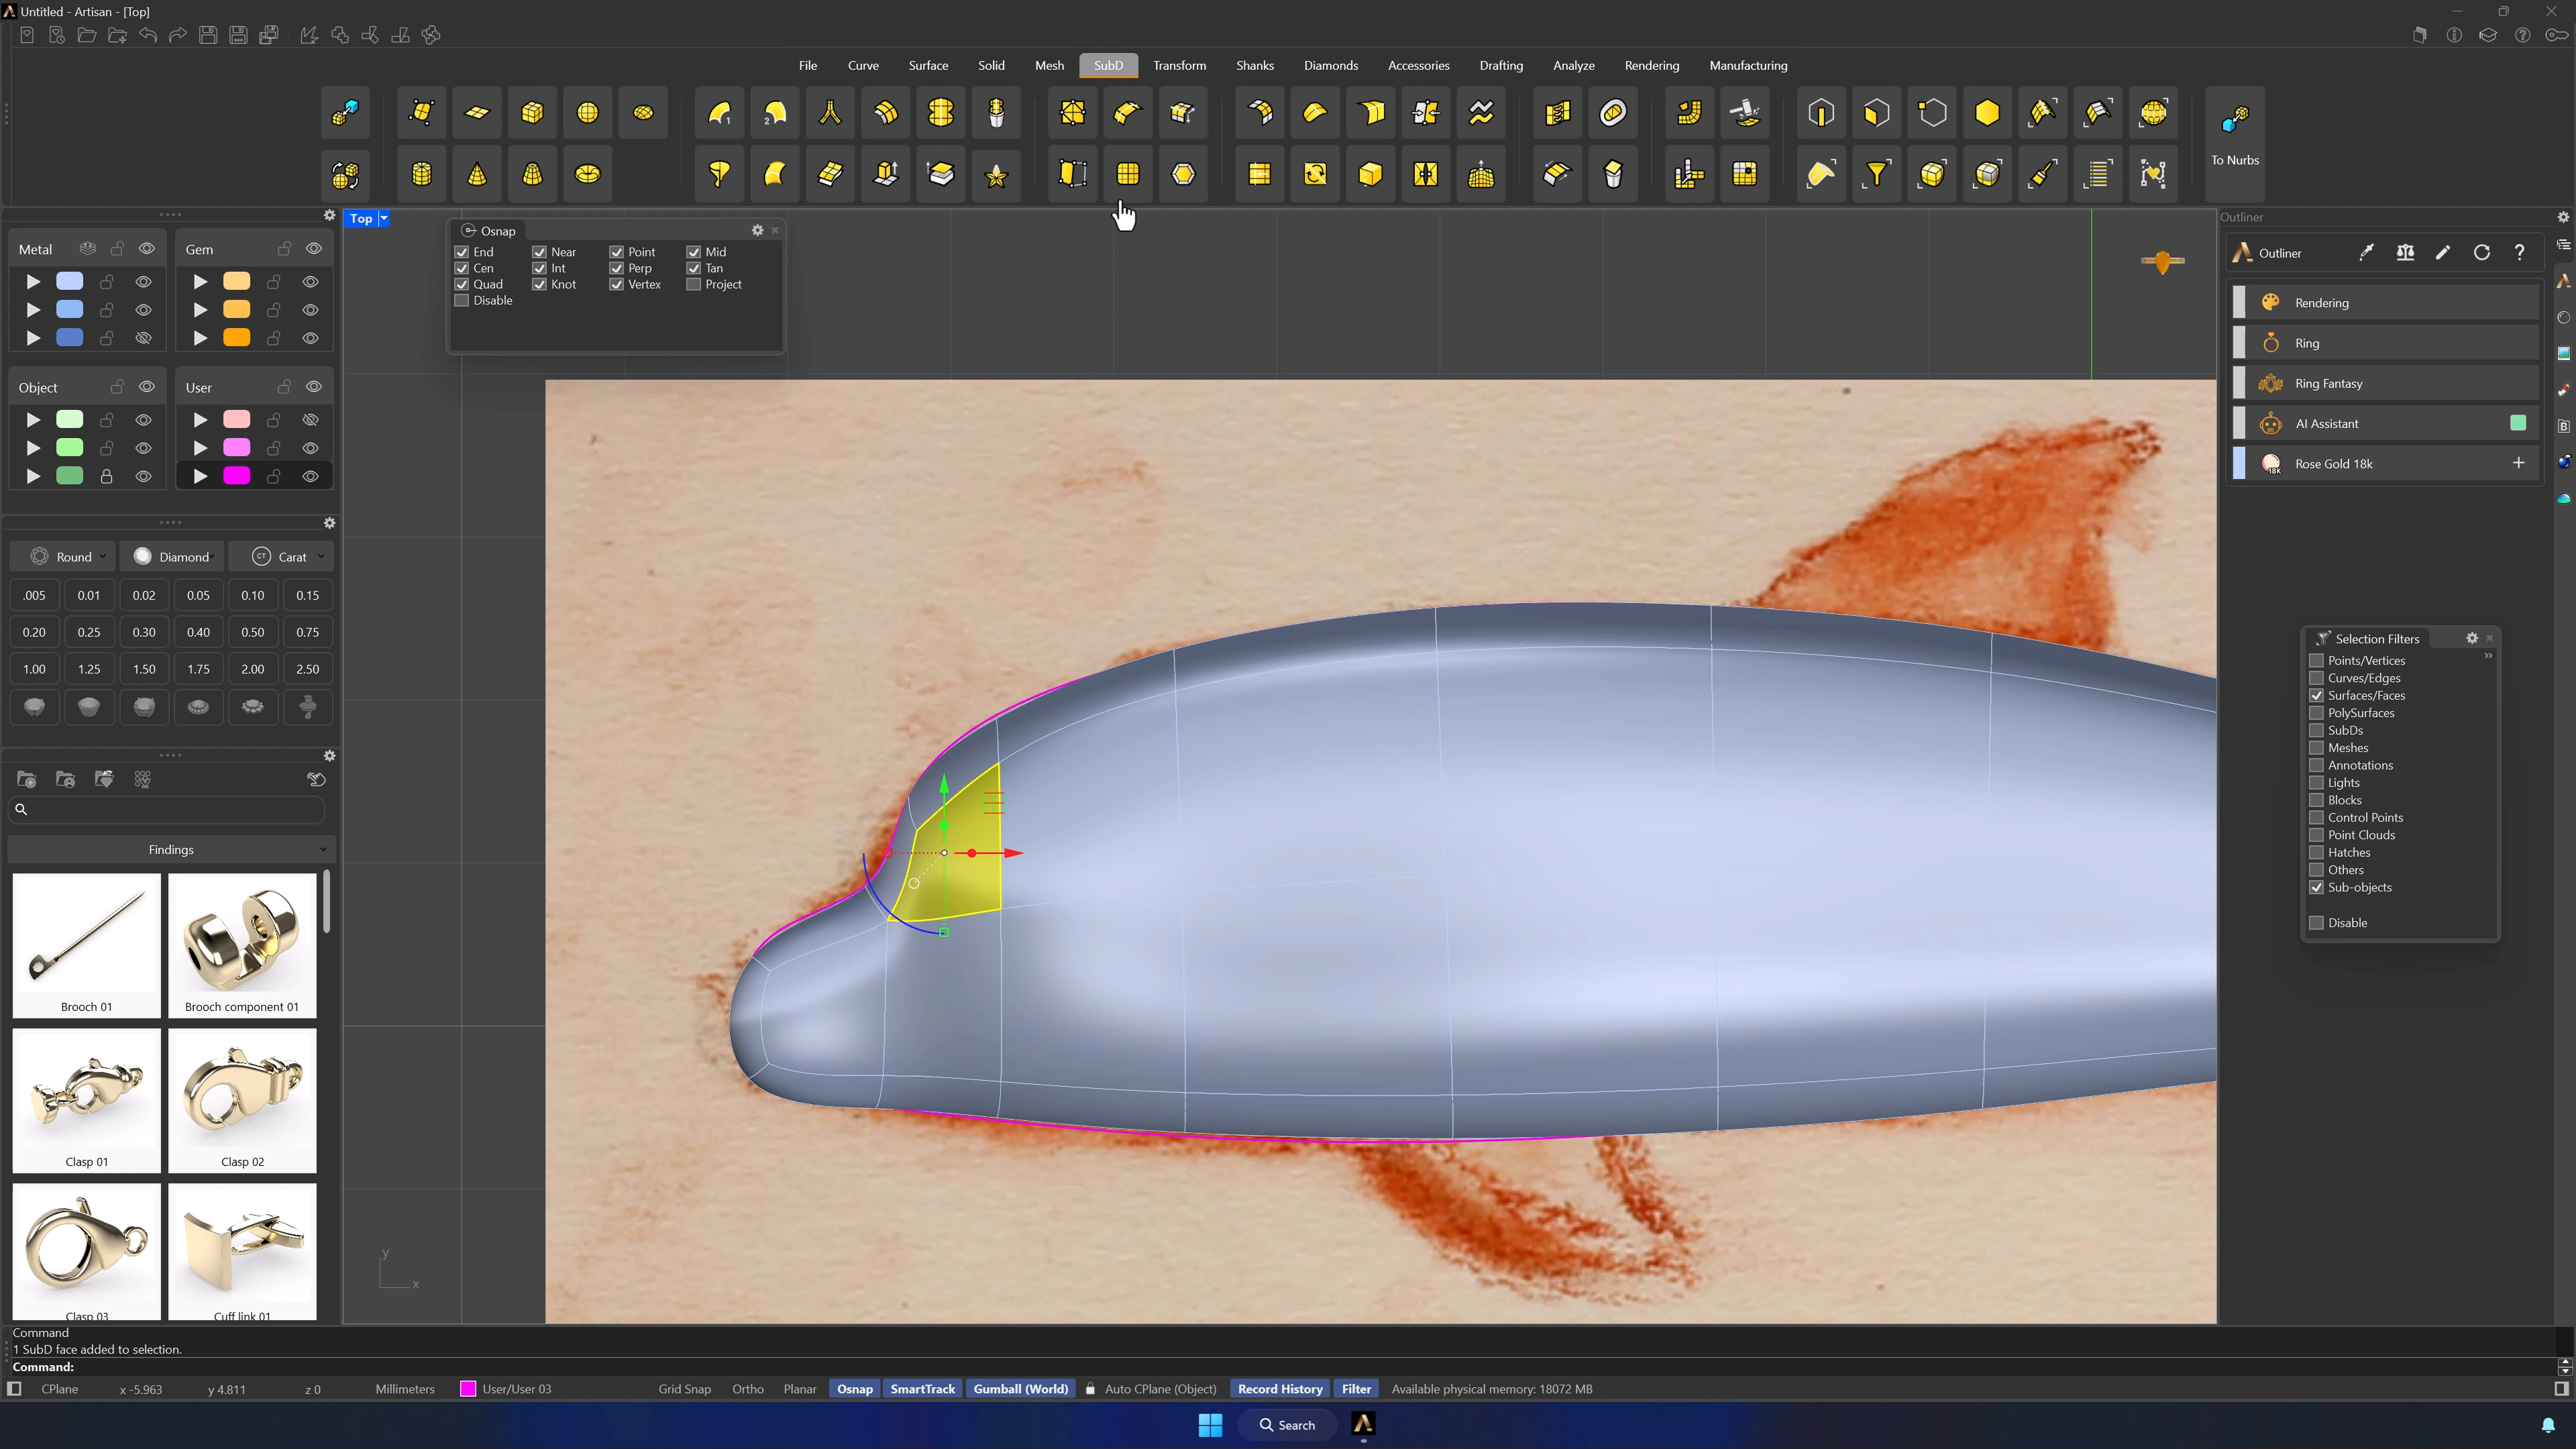Toggle Record History in the status bar
Screen dimensions: 2576x1449
coord(1280,1389)
